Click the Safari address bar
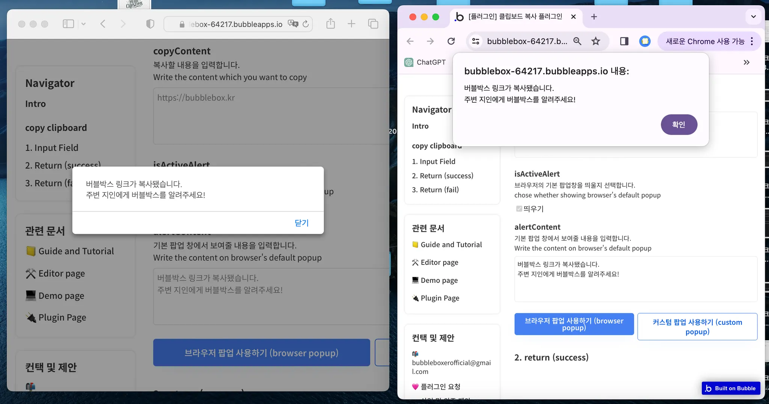Viewport: 769px width, 404px height. (x=238, y=24)
